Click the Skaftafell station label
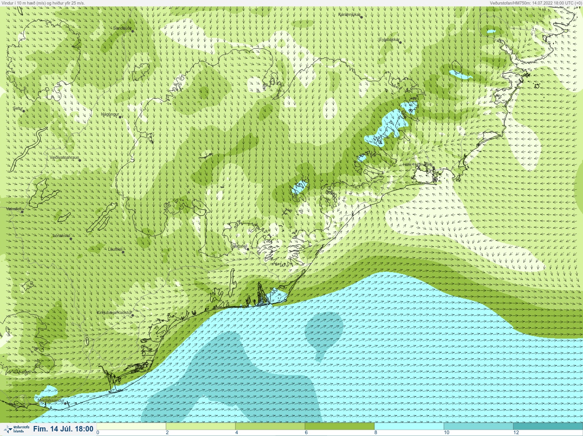The height and width of the screenshot is (436, 583). (x=239, y=246)
